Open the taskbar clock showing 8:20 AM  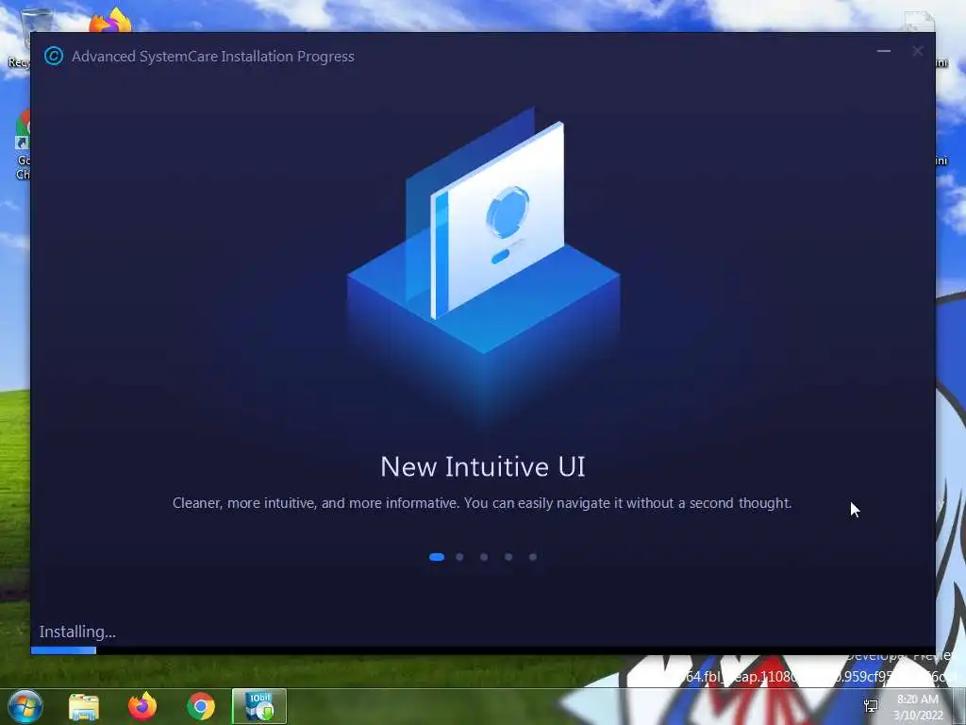click(918, 707)
